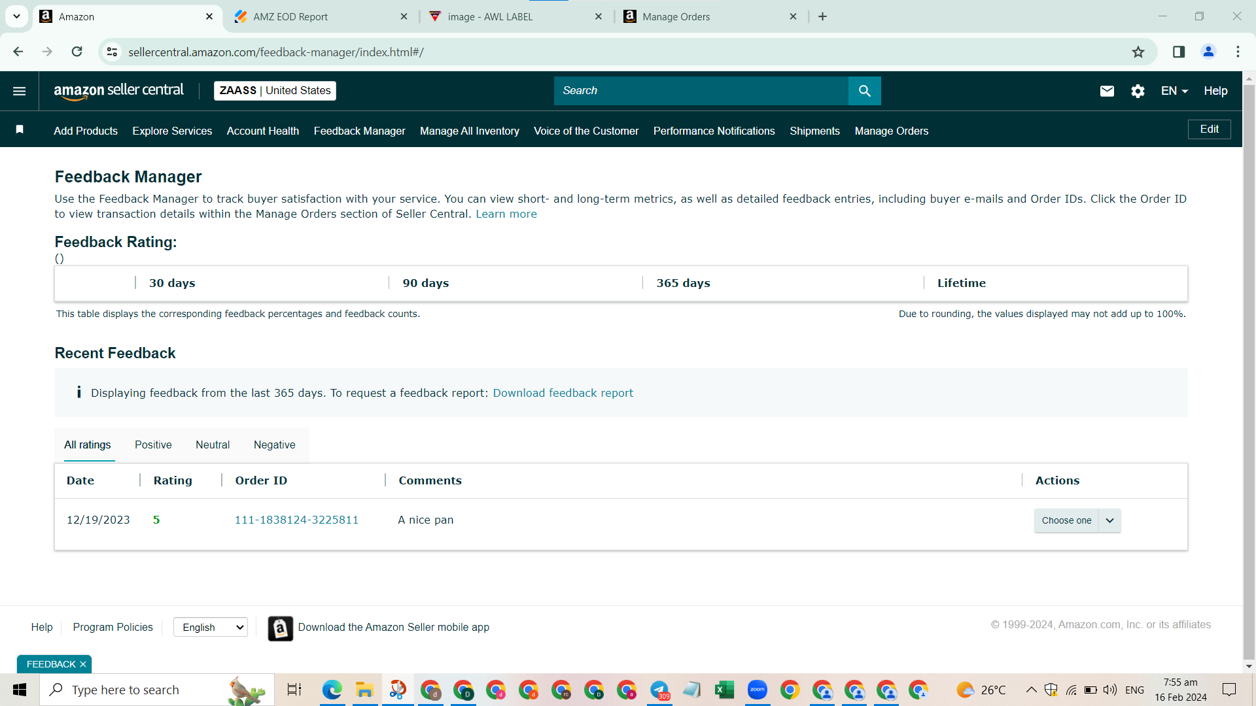Open Telegram from the taskbar

(659, 690)
